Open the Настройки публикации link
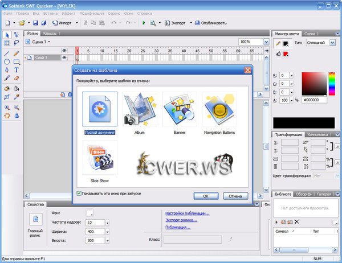The image size is (342, 263). coord(187,213)
